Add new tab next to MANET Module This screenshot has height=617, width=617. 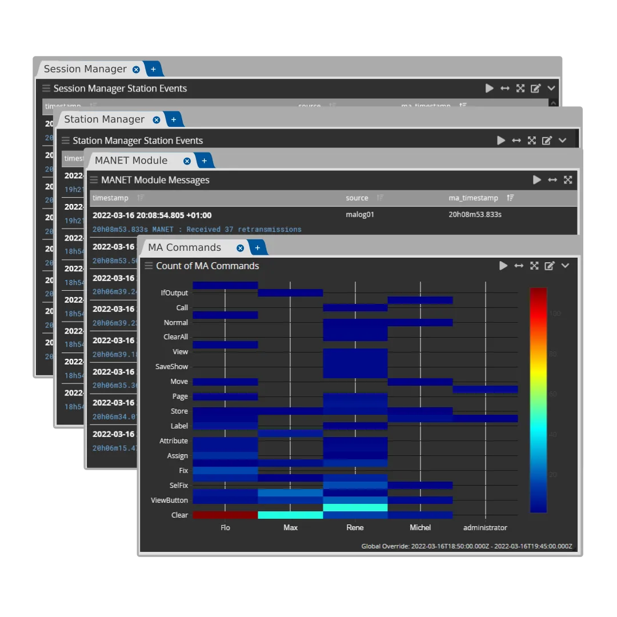coord(205,161)
